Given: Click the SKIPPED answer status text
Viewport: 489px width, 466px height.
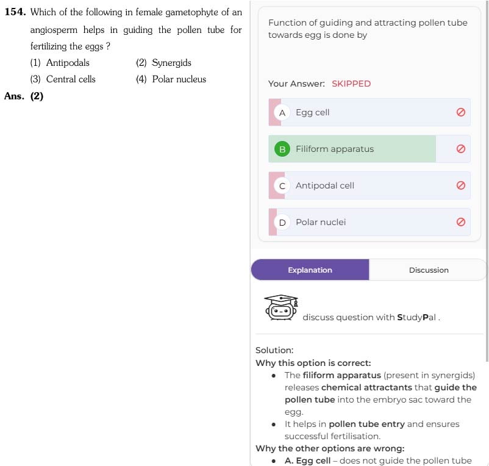Looking at the screenshot, I should coord(351,84).
